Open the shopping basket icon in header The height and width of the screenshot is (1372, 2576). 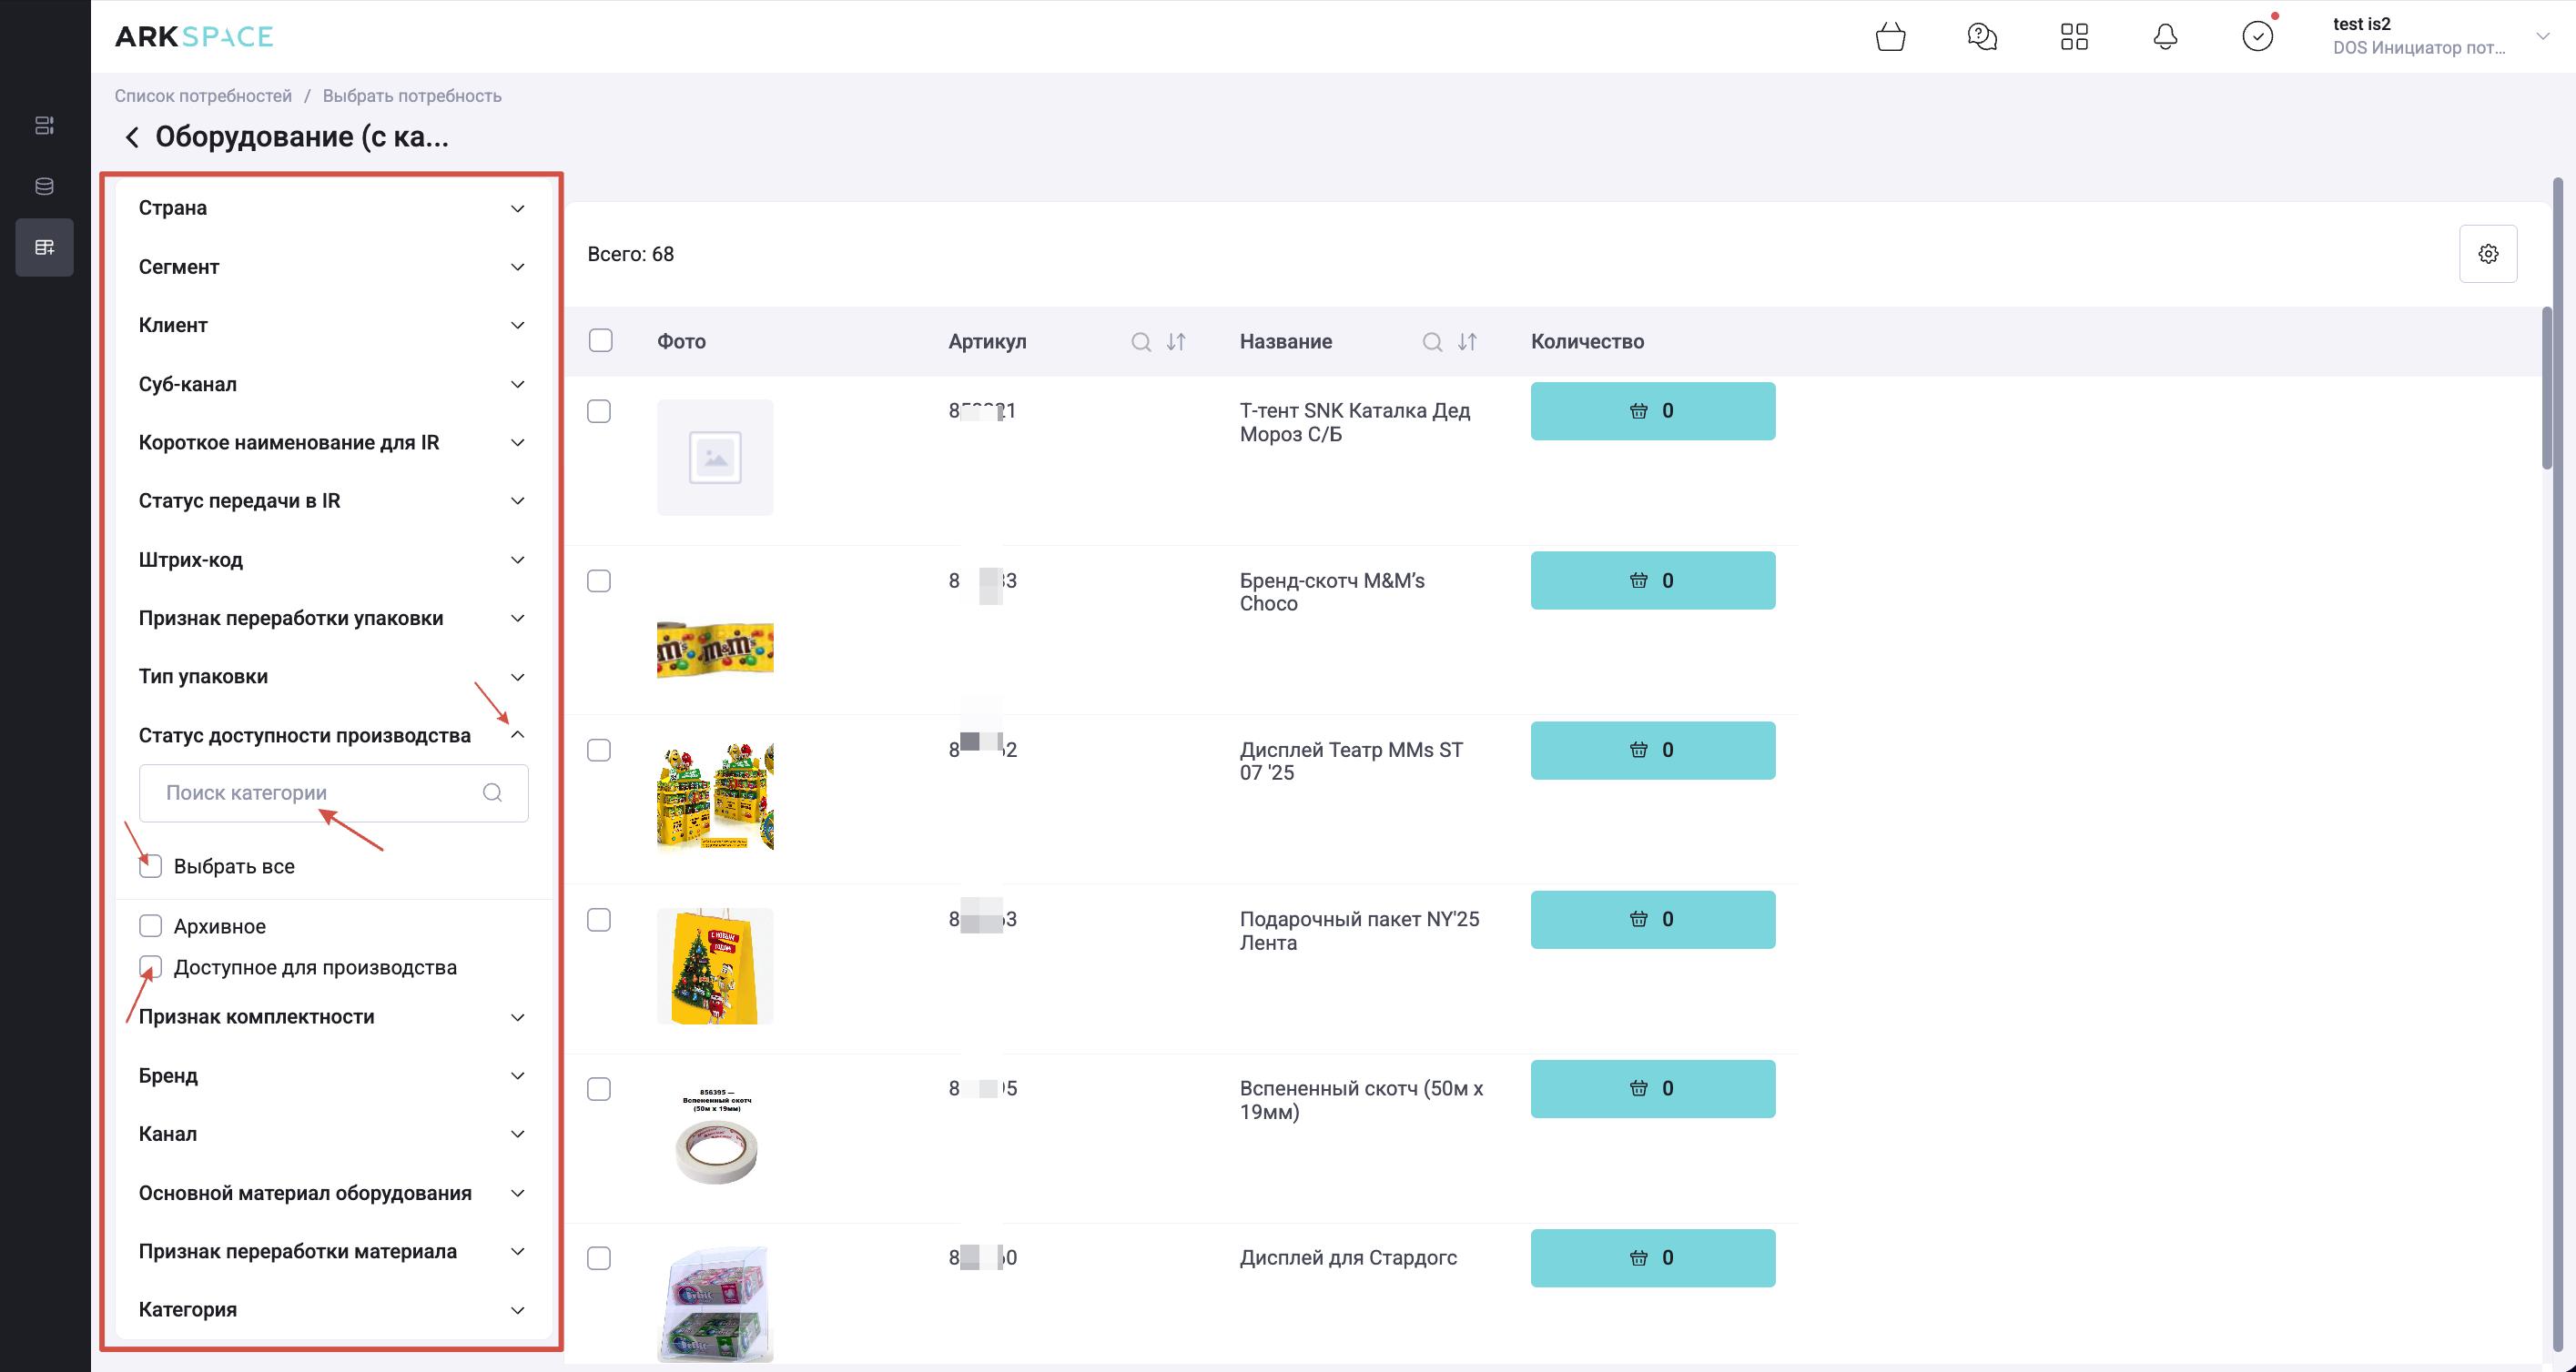coord(1890,37)
